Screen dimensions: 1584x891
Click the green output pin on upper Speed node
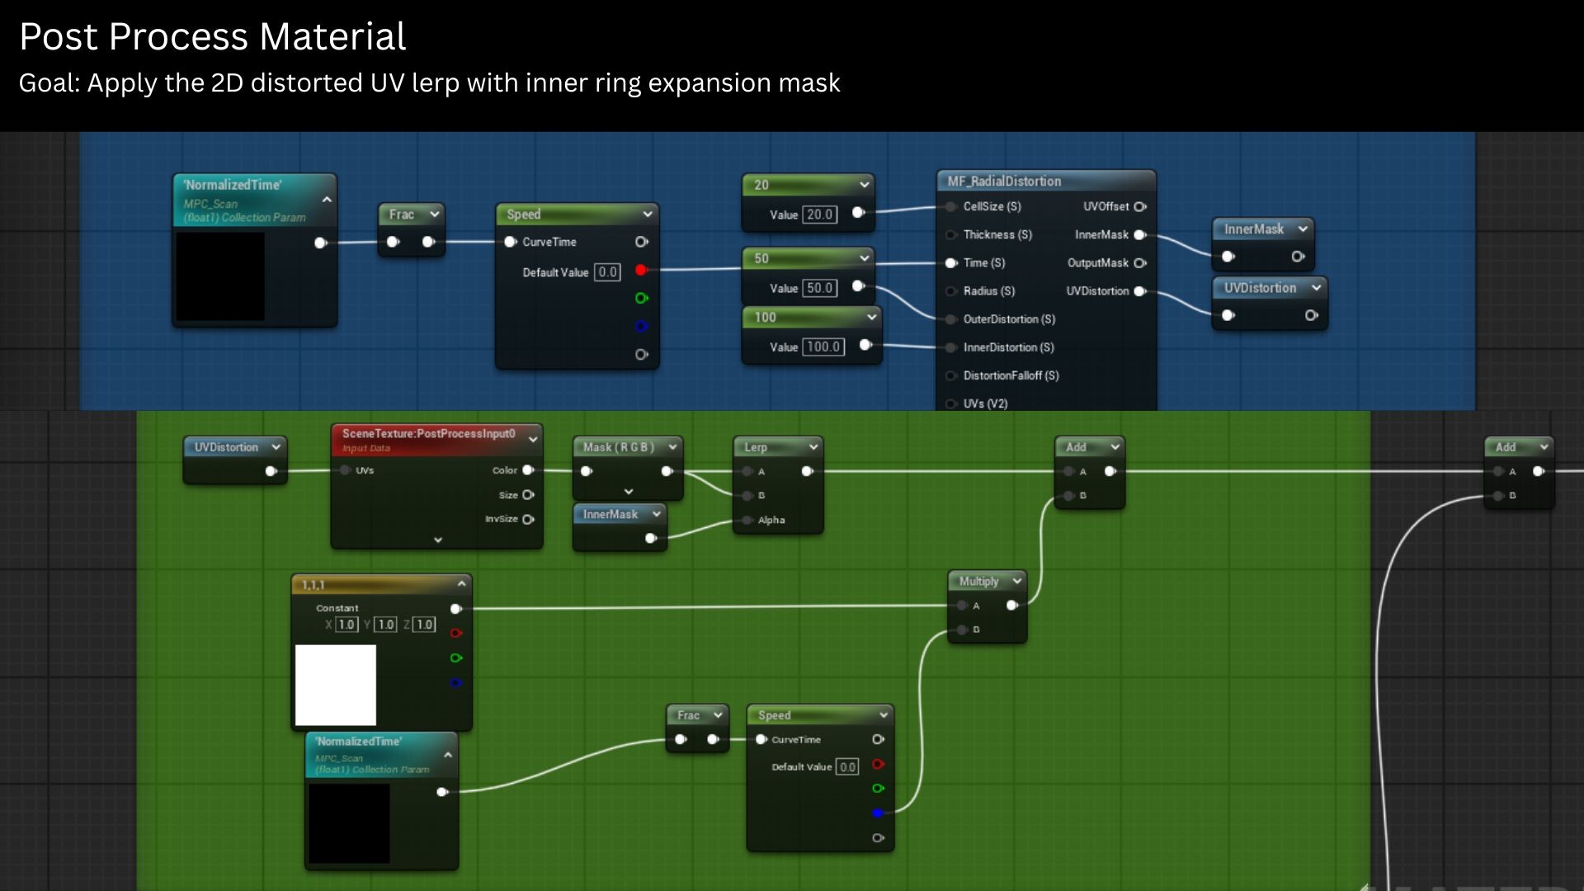coord(641,298)
